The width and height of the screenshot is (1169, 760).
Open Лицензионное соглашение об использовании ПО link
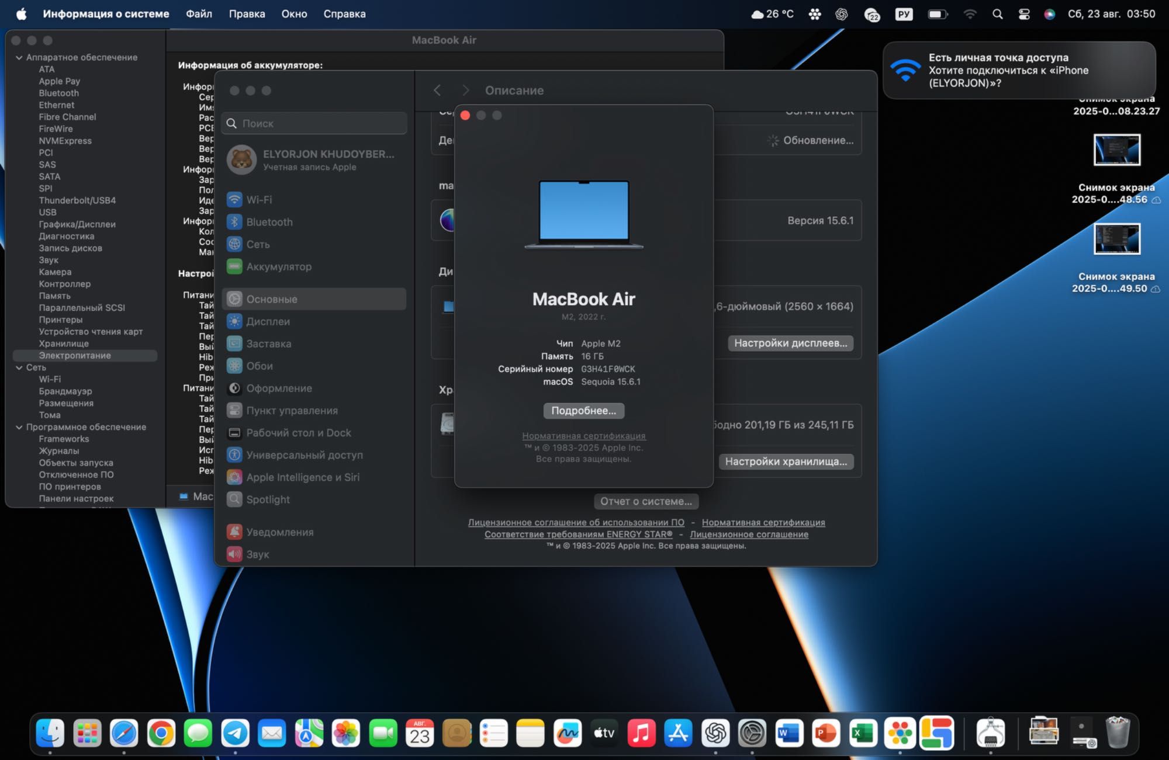576,522
